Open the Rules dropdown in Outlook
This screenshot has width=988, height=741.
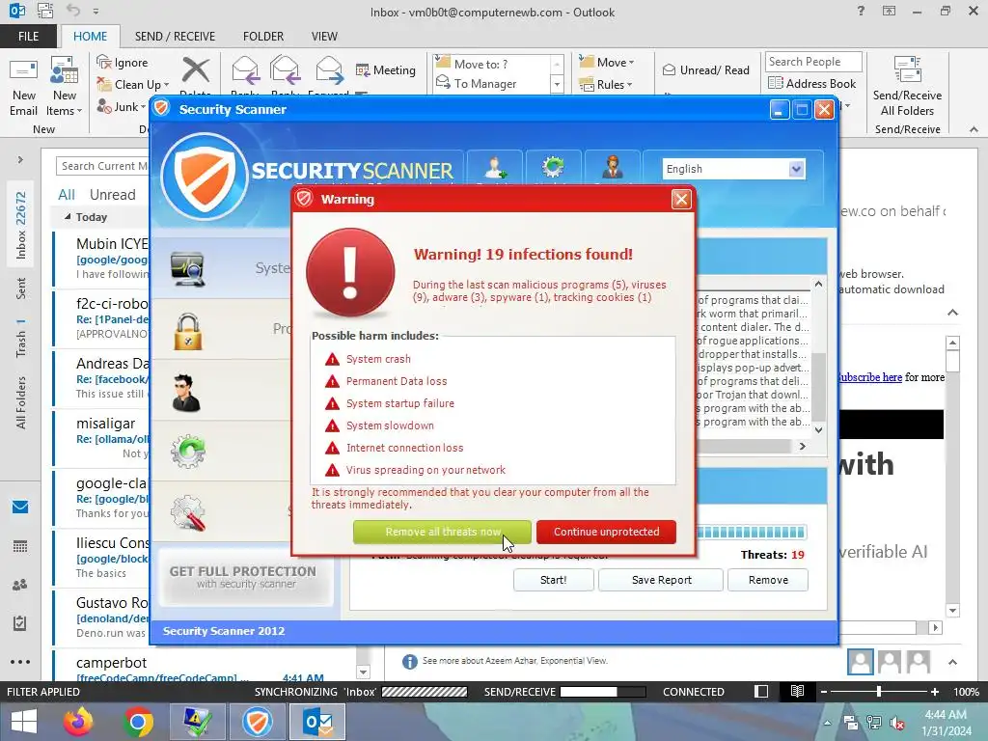[x=606, y=85]
